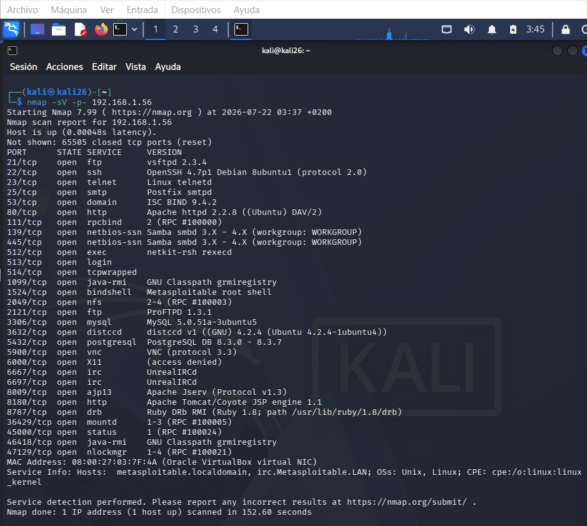Screen dimensions: 587x526
Task: Click the show desktop panel icon
Action: click(x=37, y=29)
